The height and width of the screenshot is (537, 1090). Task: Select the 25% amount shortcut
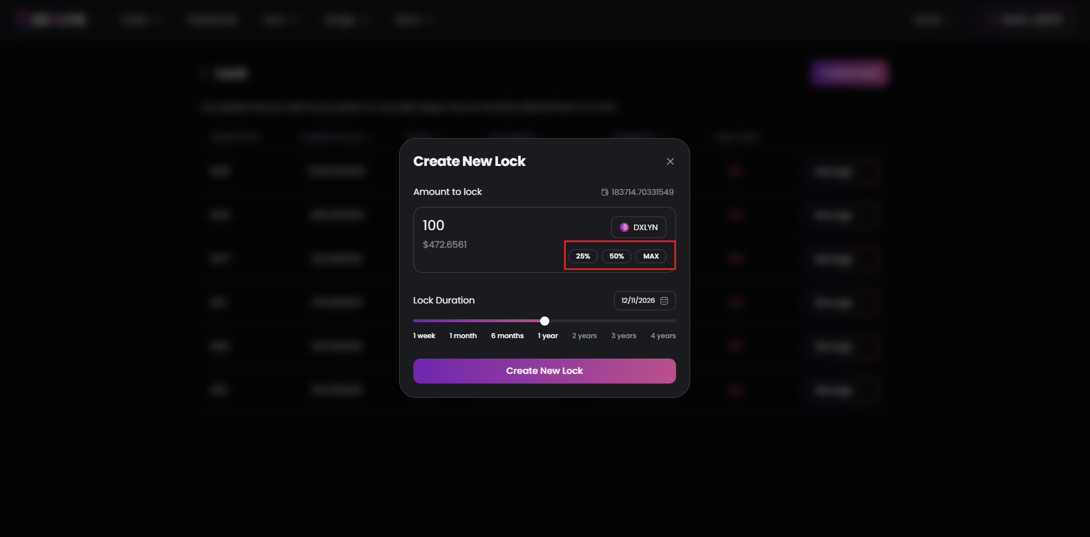(582, 256)
